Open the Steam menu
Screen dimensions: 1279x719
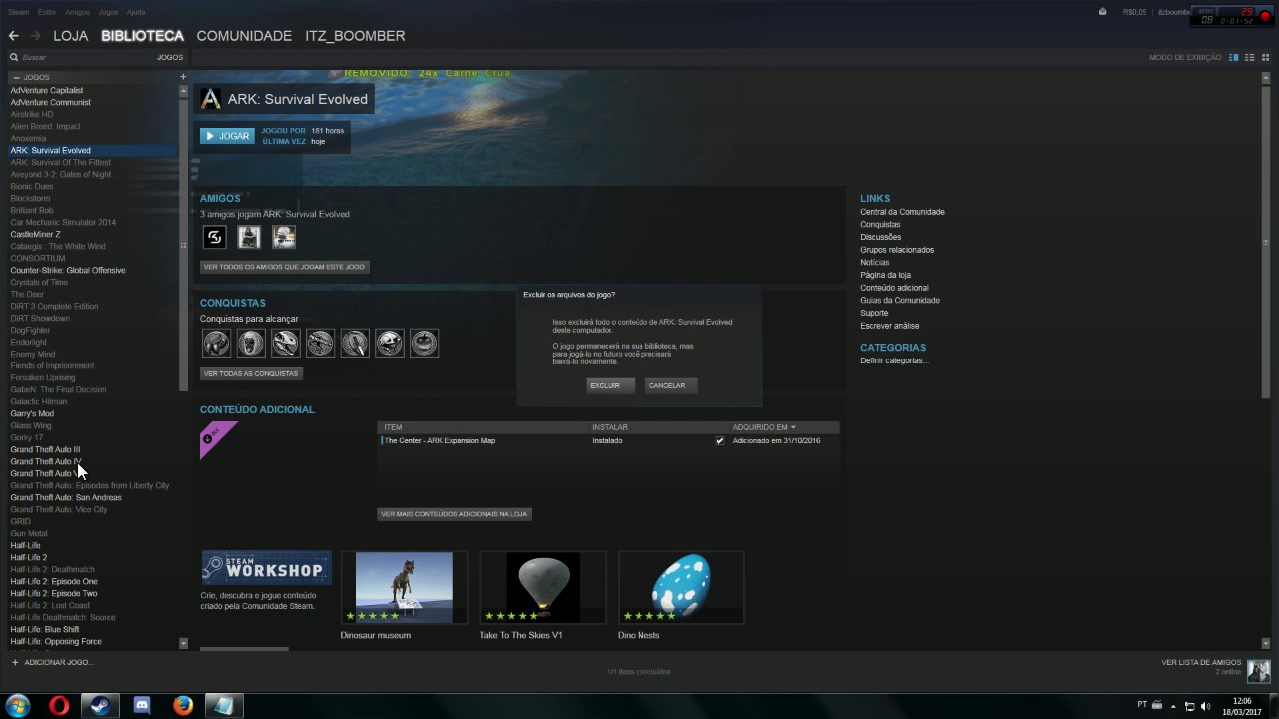point(19,12)
